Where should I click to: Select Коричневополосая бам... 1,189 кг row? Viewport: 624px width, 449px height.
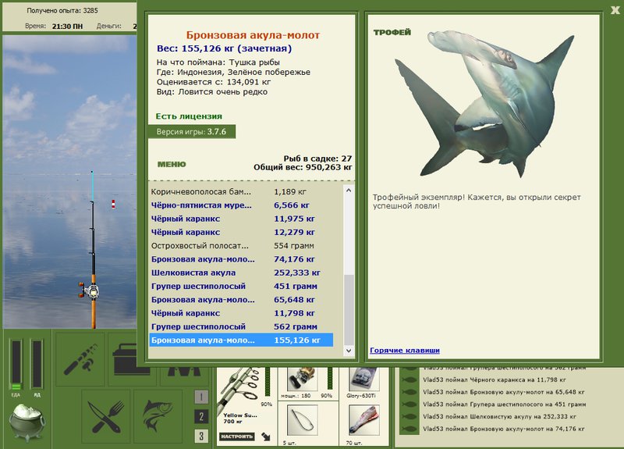(241, 191)
